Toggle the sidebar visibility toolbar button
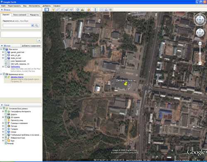Screen dimensions: 207x162 [47, 10]
